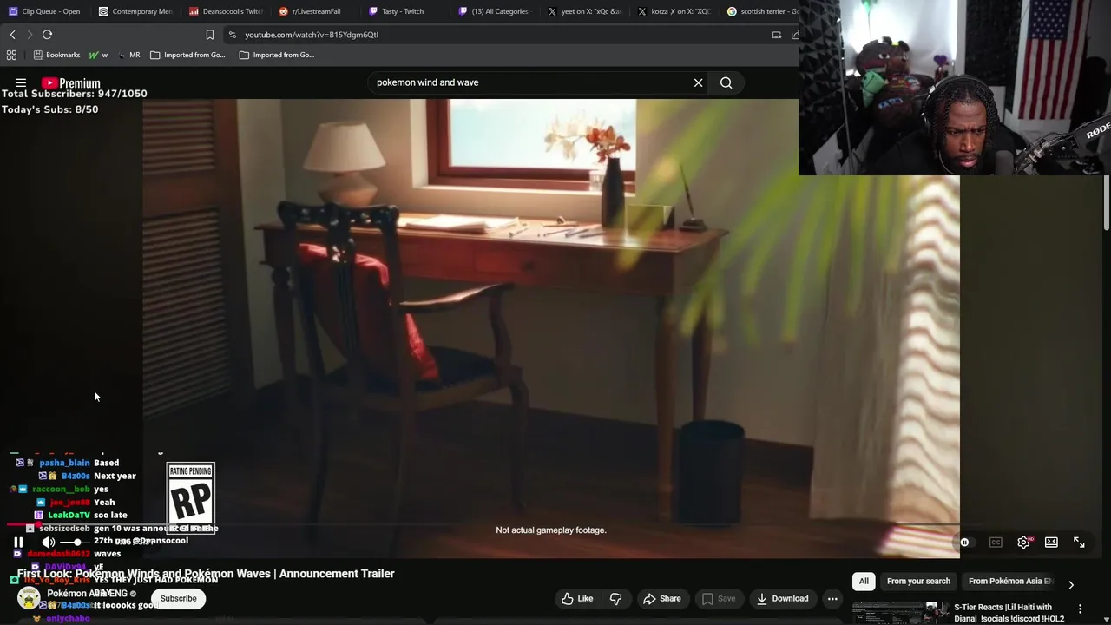1111x625 pixels.
Task: Click the share icon in the address bar
Action: 794,35
